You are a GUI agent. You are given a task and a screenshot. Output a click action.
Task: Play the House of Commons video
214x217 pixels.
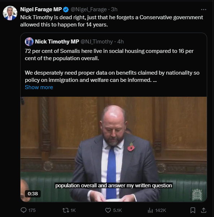[x=114, y=149]
